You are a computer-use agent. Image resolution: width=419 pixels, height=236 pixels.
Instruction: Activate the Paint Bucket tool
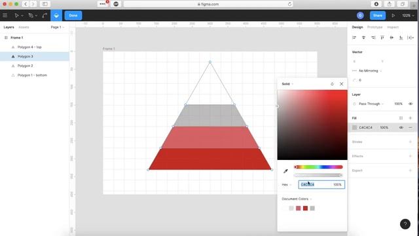(56, 16)
